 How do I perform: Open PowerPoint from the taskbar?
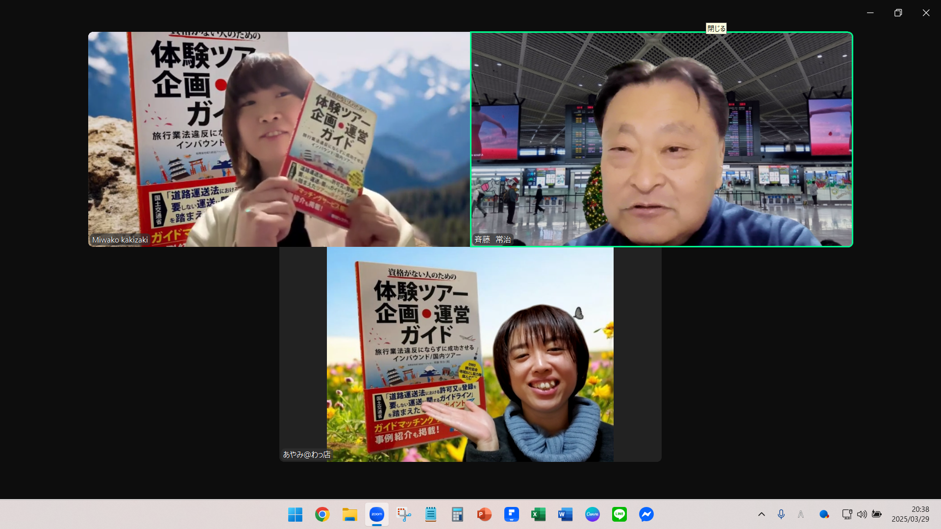point(484,514)
